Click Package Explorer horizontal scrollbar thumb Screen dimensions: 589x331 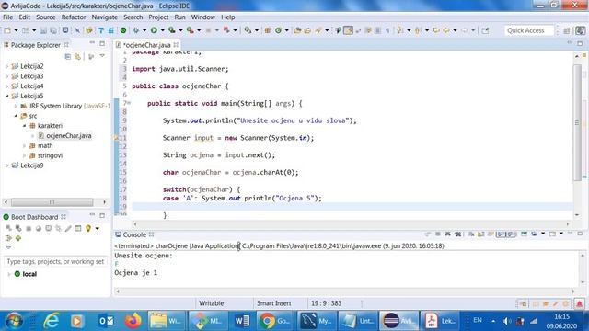click(x=52, y=202)
